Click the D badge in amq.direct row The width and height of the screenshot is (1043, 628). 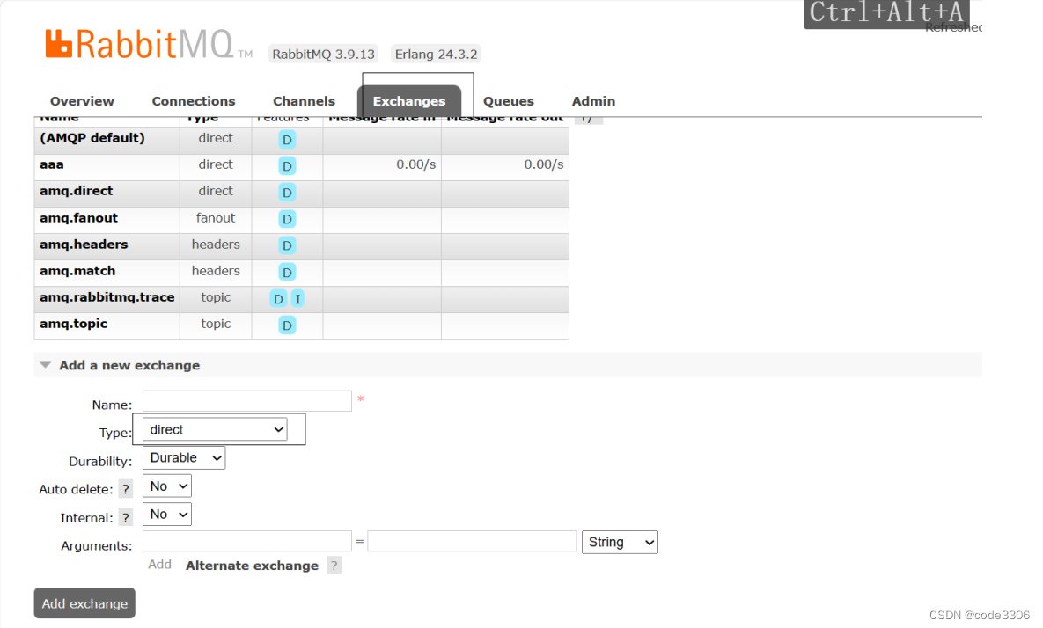[287, 193]
